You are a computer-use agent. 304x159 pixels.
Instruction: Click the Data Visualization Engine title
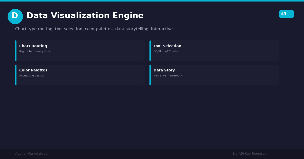85,16
